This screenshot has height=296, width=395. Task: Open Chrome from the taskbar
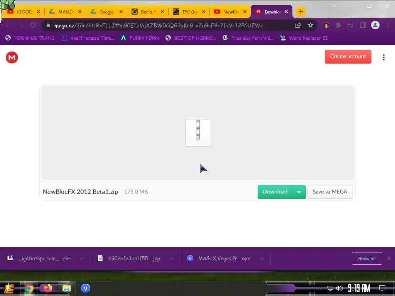(29, 288)
